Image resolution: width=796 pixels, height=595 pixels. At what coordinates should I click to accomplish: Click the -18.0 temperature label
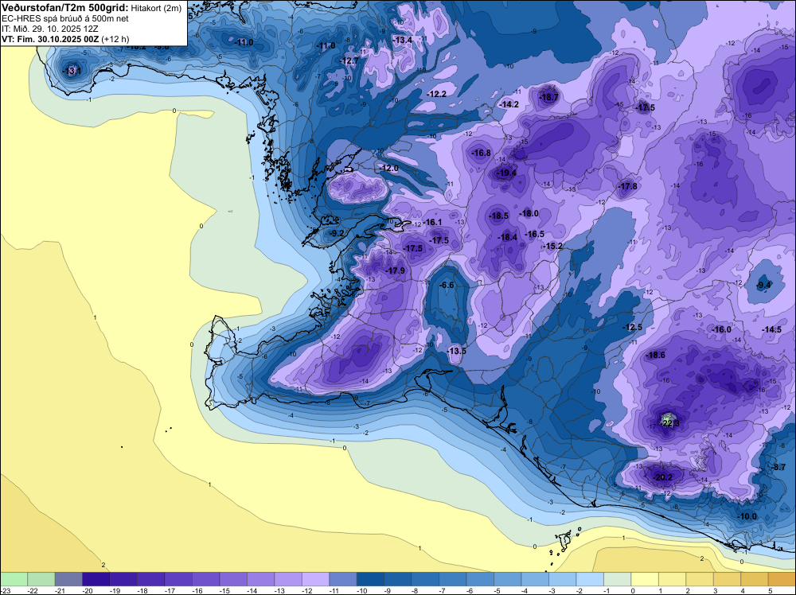(x=529, y=213)
